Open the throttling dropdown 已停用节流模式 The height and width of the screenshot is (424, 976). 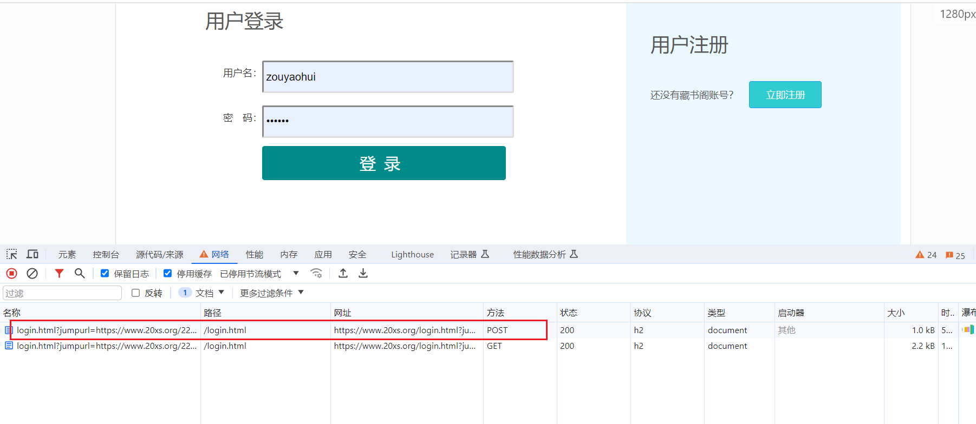pos(259,274)
